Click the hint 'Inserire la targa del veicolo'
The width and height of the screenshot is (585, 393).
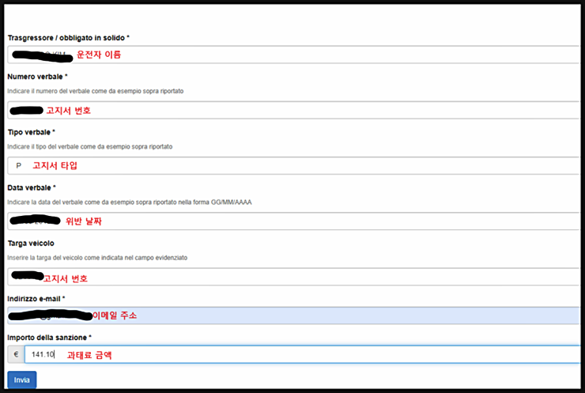[x=97, y=258]
